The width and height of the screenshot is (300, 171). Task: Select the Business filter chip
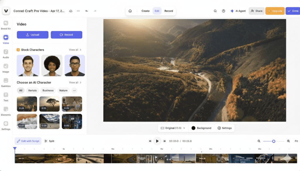click(48, 90)
